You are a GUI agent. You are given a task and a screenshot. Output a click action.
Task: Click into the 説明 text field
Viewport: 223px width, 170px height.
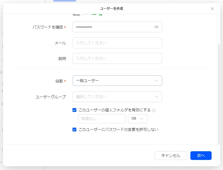pos(117,58)
